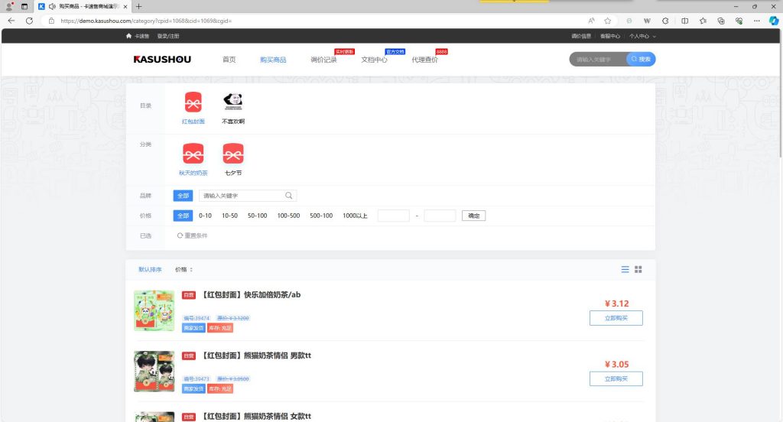Filter price range 10-50

point(229,216)
